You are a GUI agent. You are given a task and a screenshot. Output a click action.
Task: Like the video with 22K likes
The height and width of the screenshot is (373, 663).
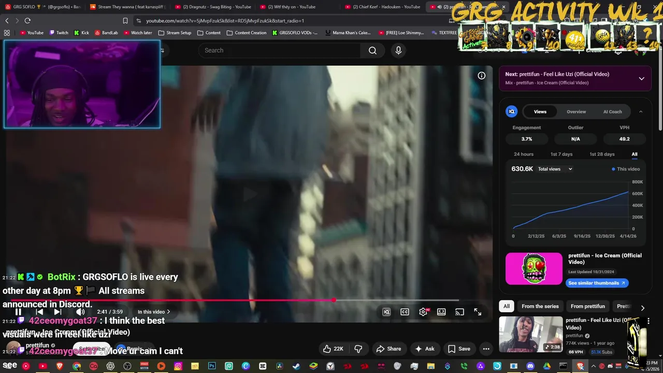click(x=333, y=349)
